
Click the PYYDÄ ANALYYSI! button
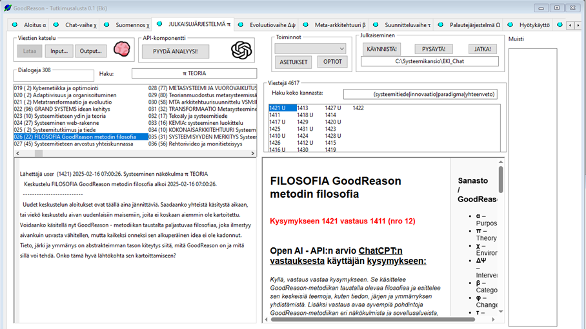tap(176, 52)
